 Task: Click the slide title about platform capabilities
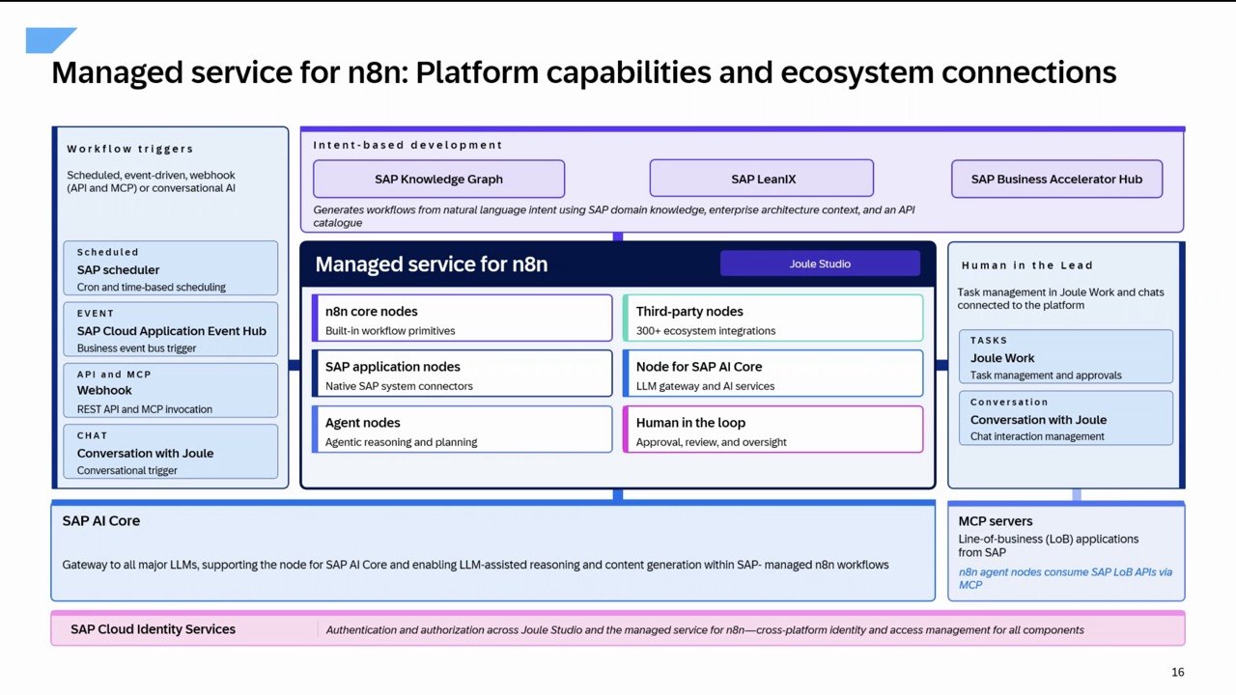pos(584,72)
